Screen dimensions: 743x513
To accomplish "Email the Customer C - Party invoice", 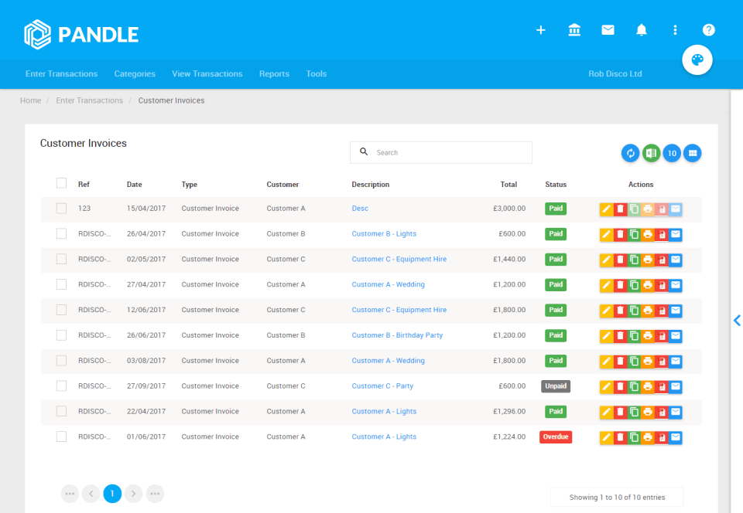I will pyautogui.click(x=674, y=386).
